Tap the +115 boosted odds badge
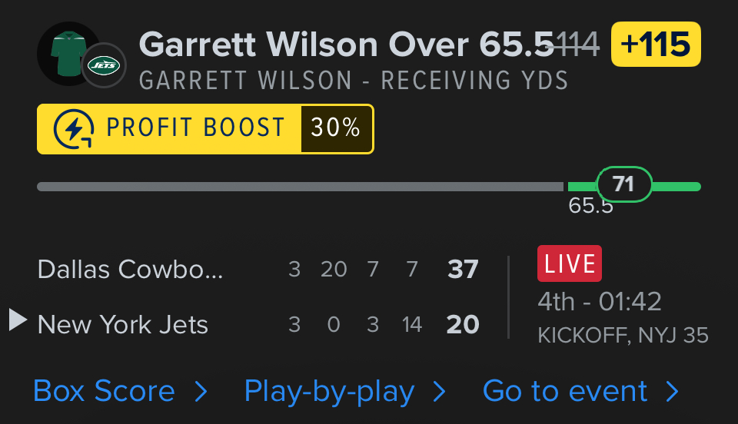 (x=656, y=45)
